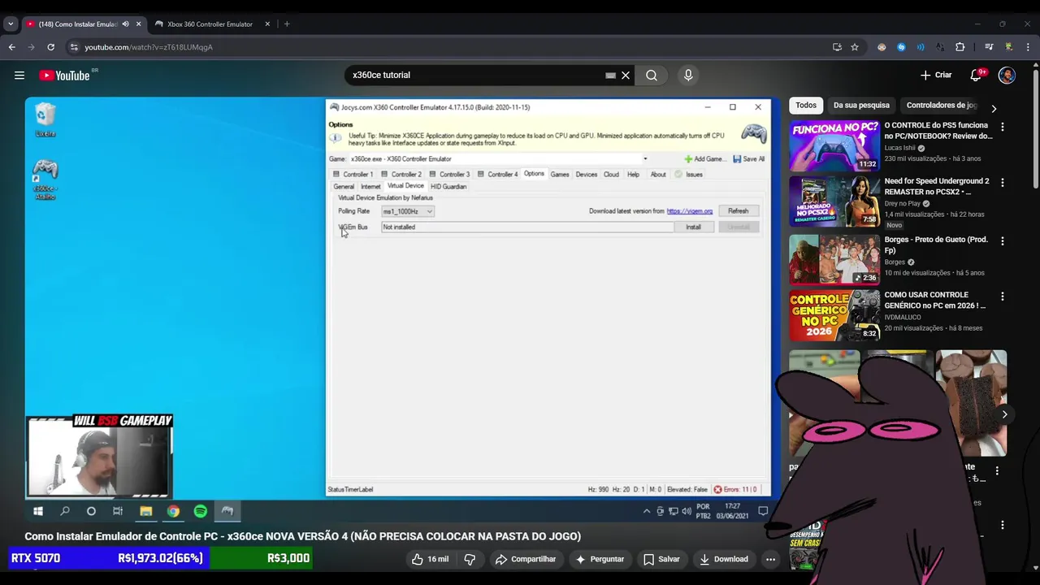Dislike the video

pos(470,559)
